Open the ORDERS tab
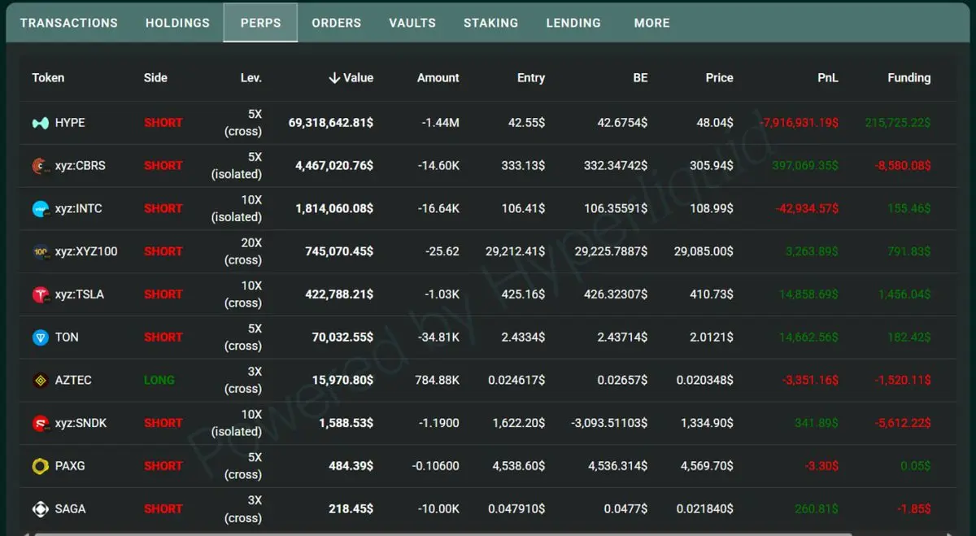This screenshot has width=976, height=536. pos(337,23)
